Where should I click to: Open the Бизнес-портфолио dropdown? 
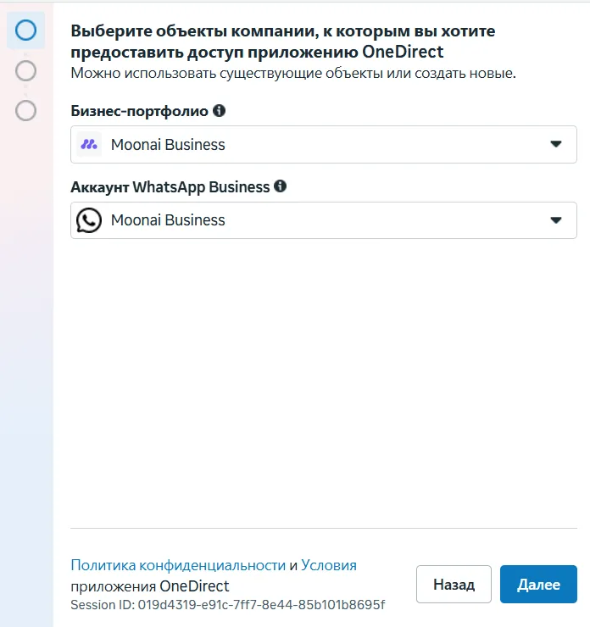[324, 144]
